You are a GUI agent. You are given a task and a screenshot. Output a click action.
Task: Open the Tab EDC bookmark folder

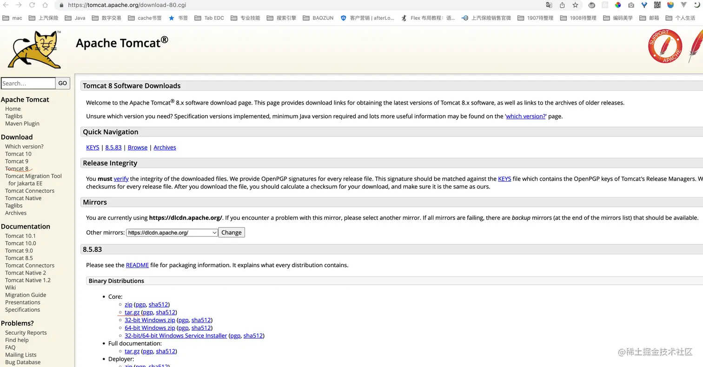pyautogui.click(x=209, y=18)
